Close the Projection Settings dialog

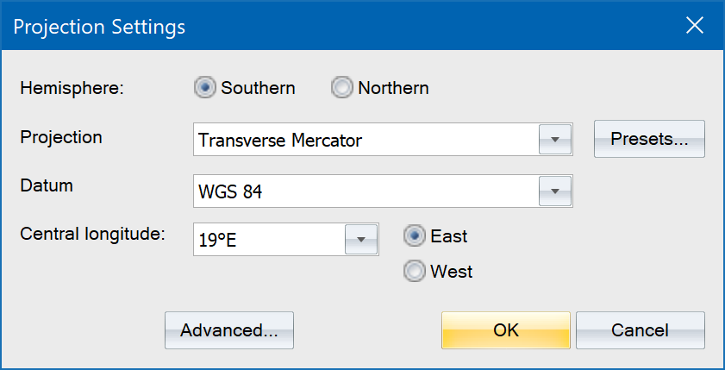point(695,26)
